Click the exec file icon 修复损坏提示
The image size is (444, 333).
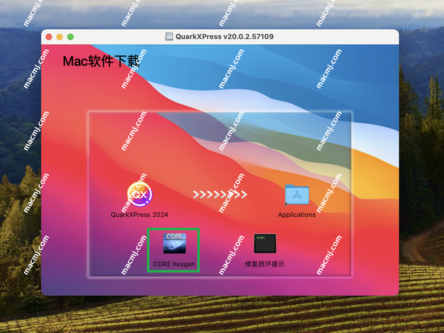coord(265,243)
